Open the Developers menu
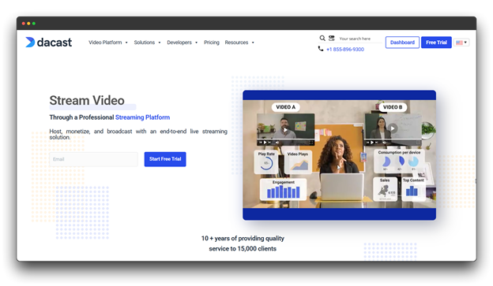Screen dimensions: 493x286 pos(179,43)
